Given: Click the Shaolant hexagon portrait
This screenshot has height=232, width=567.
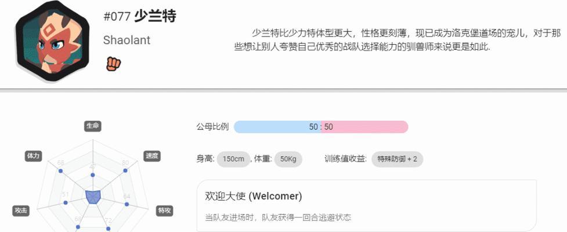Looking at the screenshot, I should point(52,41).
